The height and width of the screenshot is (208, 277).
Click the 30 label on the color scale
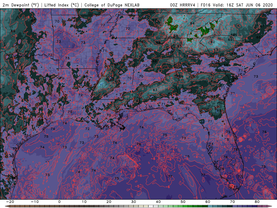coord(134,202)
